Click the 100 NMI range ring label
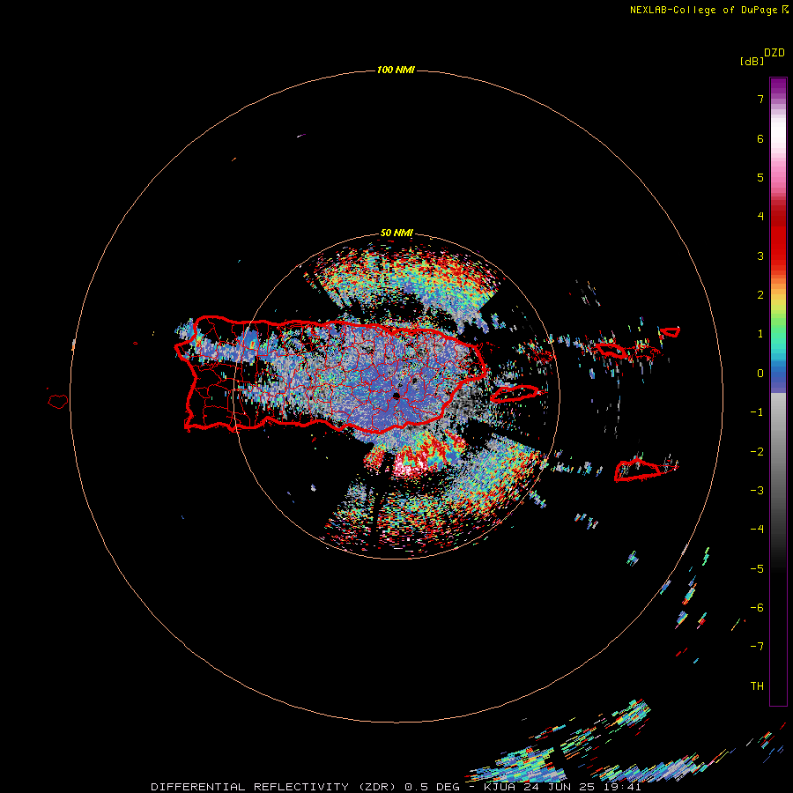This screenshot has width=793, height=793. [396, 70]
